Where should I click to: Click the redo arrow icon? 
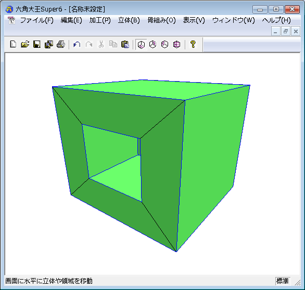click(x=89, y=44)
